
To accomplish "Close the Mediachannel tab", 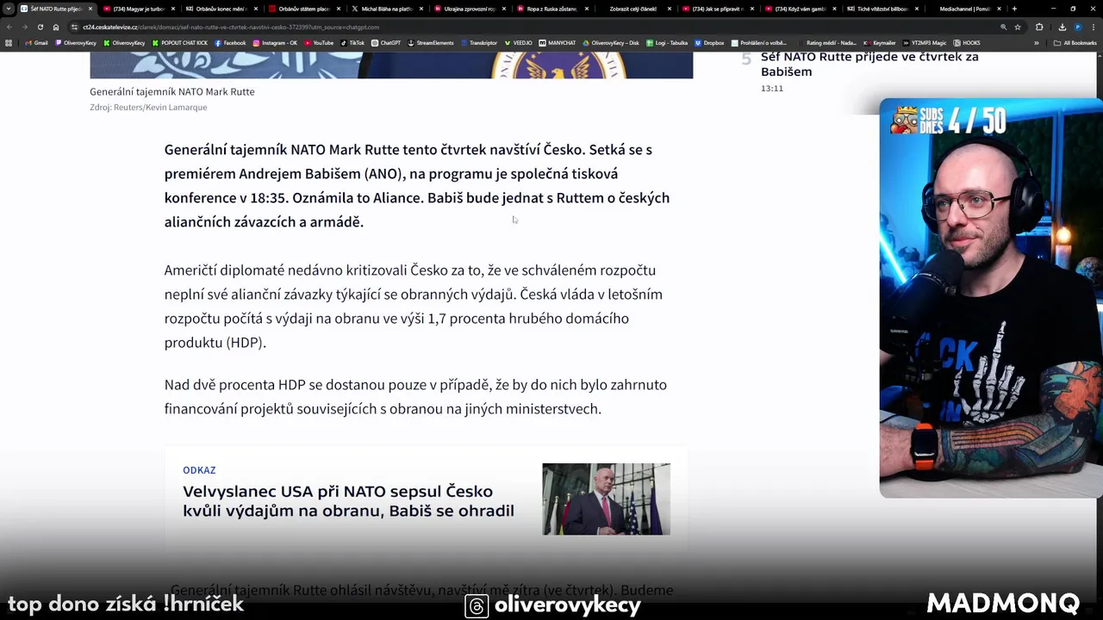I will 999,9.
